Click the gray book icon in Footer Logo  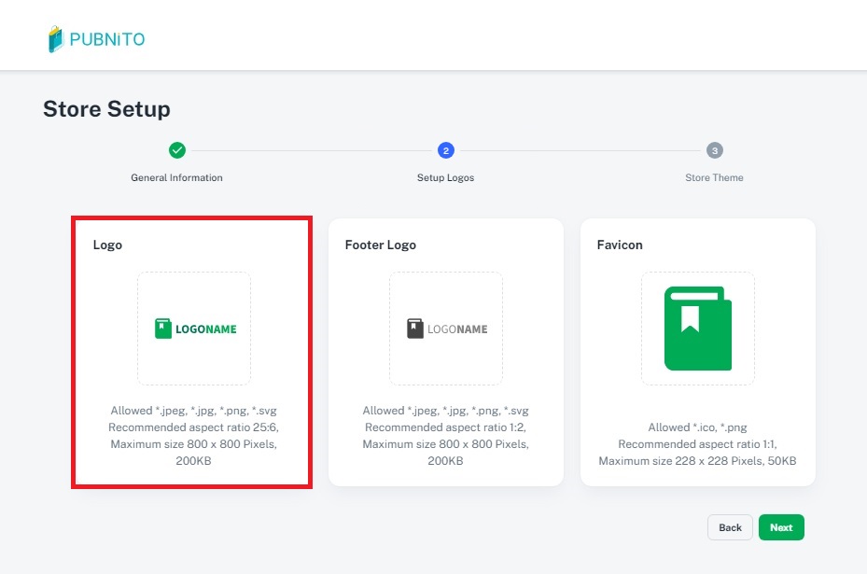pyautogui.click(x=415, y=329)
